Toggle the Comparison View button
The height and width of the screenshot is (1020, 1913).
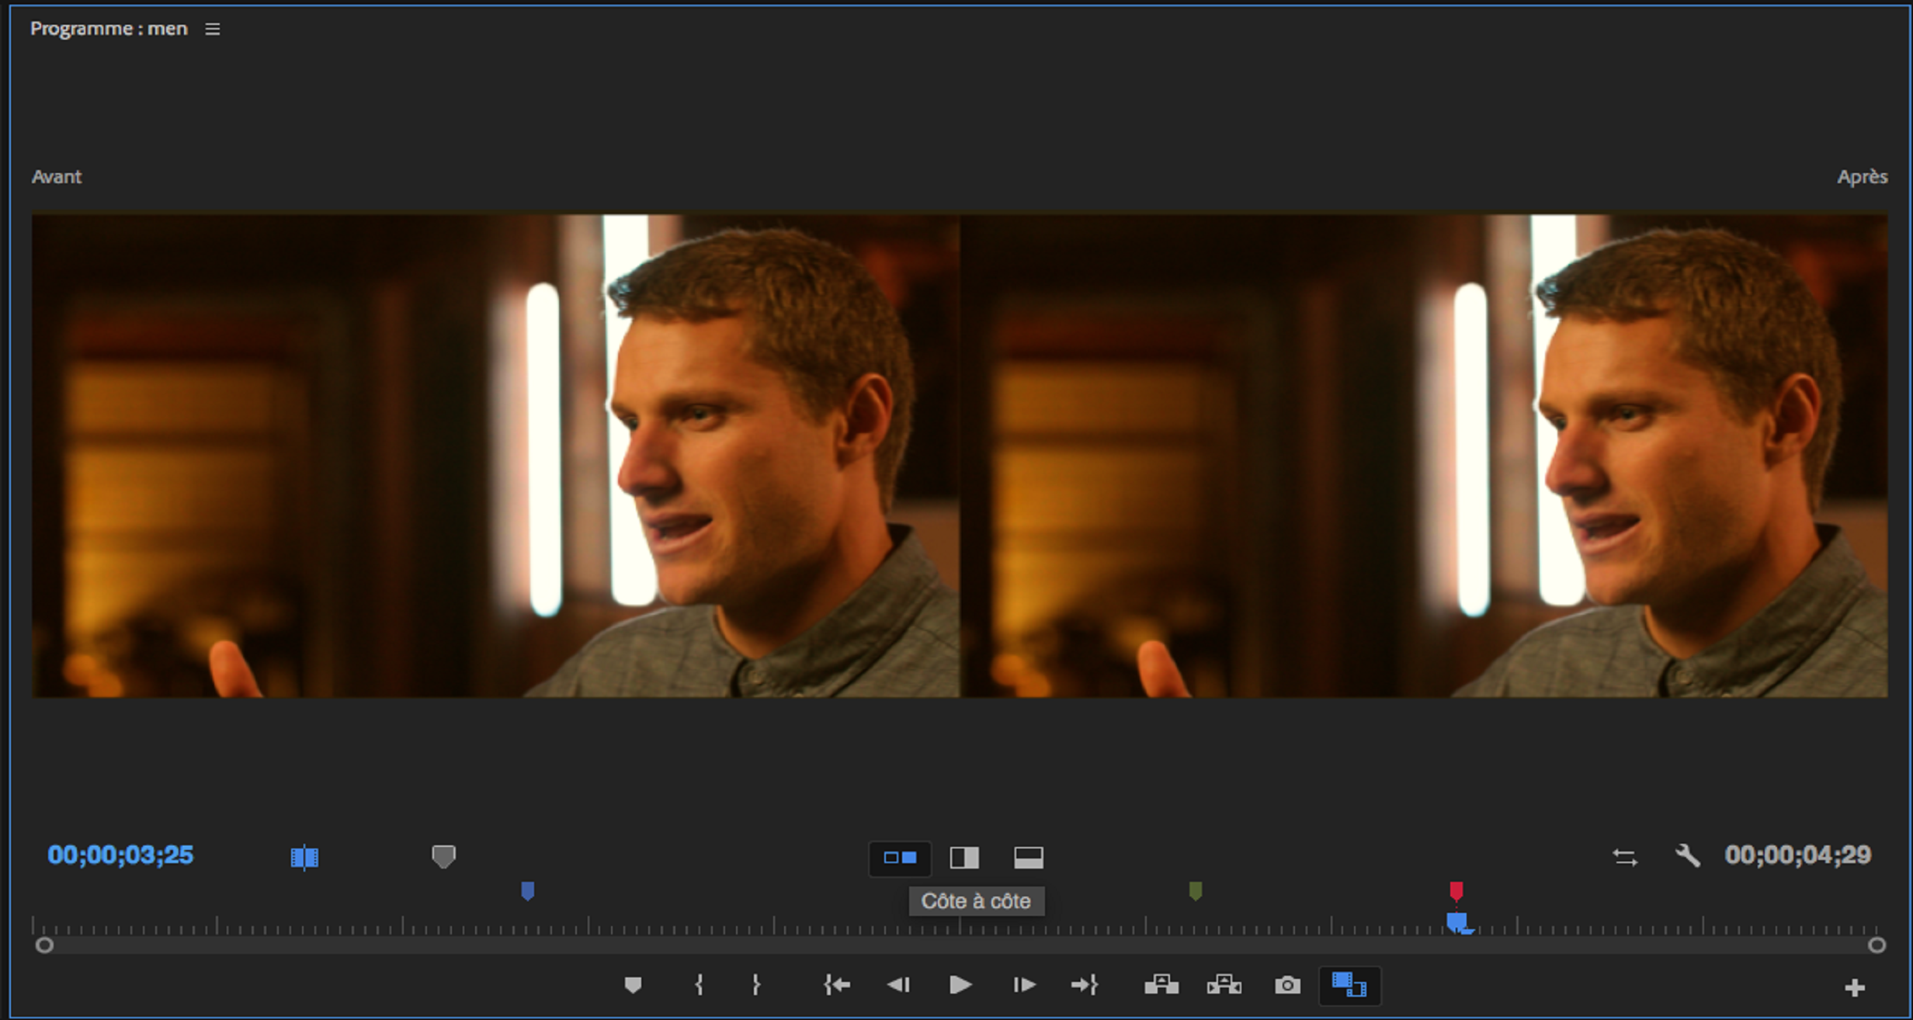(x=1349, y=985)
